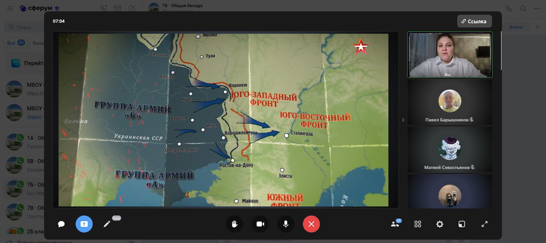This screenshot has width=546, height=243.
Task: Raise hand in the call
Action: click(235, 224)
